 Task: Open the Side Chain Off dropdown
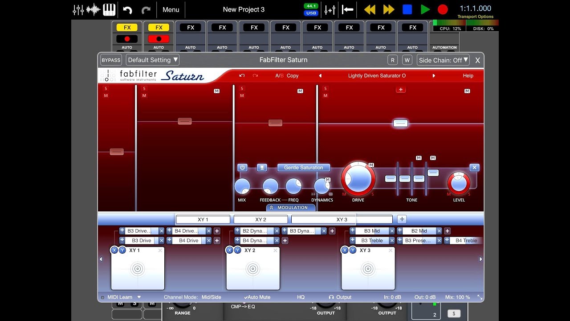tap(444, 60)
